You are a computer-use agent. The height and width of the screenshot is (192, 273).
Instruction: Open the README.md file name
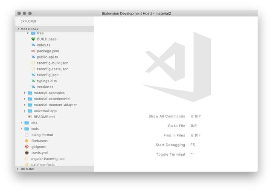44,117
